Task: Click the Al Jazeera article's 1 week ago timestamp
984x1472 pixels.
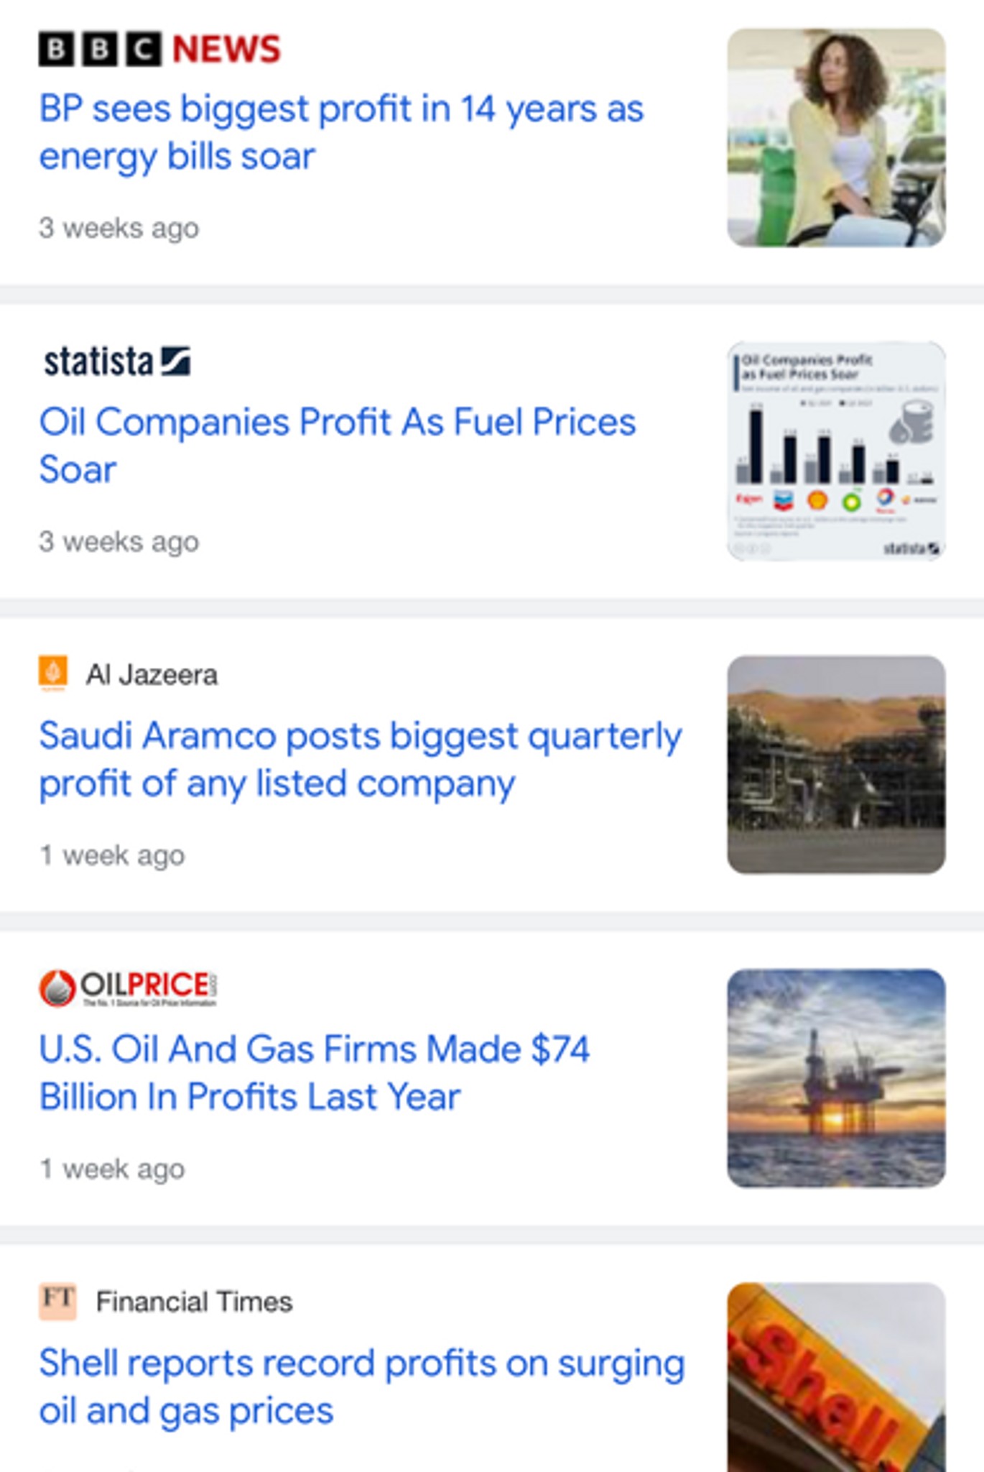Action: point(112,855)
